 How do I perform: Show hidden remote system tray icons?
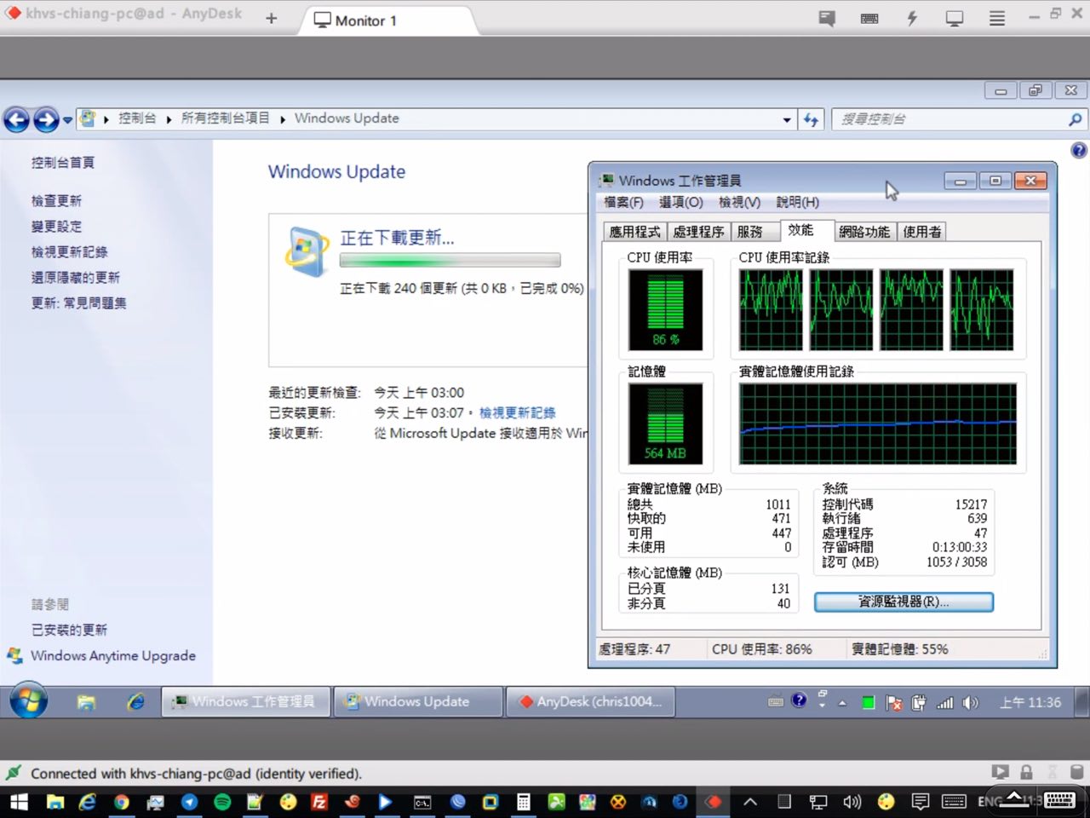tap(842, 703)
